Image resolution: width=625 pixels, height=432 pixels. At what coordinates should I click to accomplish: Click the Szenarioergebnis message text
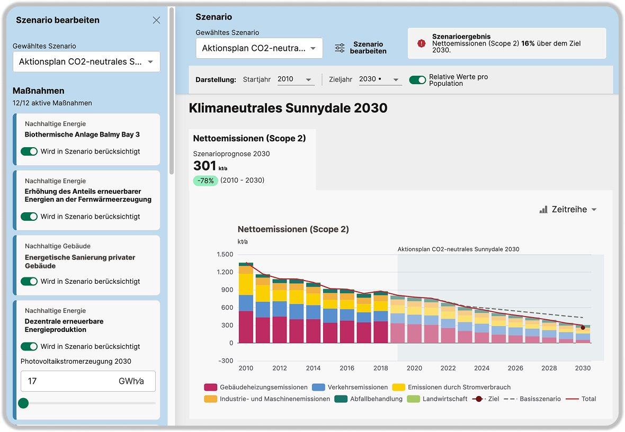click(x=506, y=47)
